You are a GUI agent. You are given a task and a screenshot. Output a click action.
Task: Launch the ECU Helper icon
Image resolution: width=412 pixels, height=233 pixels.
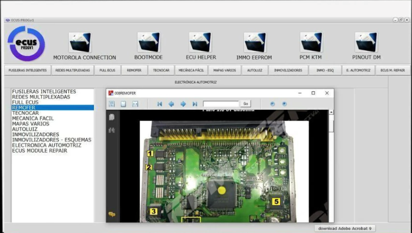tap(200, 43)
